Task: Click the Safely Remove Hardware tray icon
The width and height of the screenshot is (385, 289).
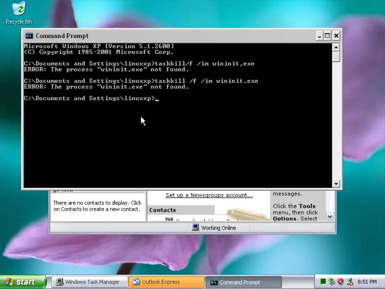Action: (x=332, y=281)
